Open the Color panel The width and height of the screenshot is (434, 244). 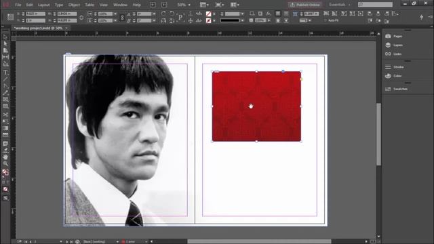[393, 76]
